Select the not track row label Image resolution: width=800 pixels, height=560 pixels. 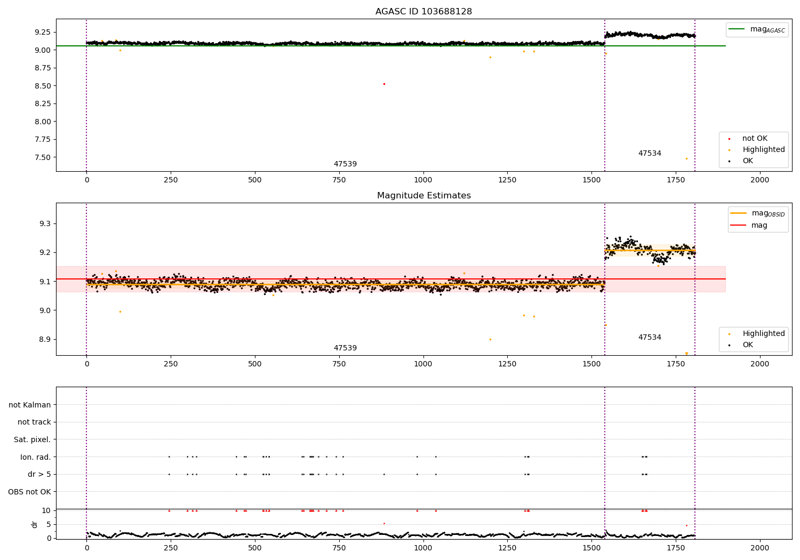pos(34,422)
